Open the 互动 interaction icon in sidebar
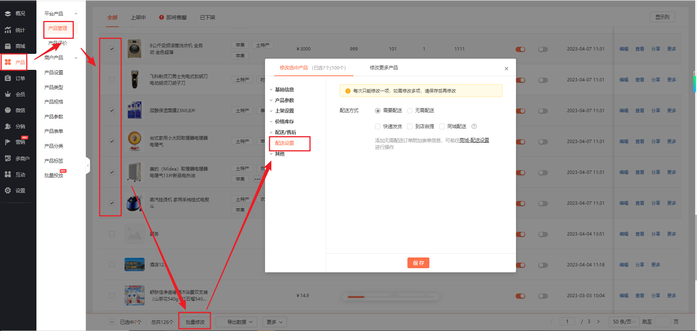 [8, 174]
